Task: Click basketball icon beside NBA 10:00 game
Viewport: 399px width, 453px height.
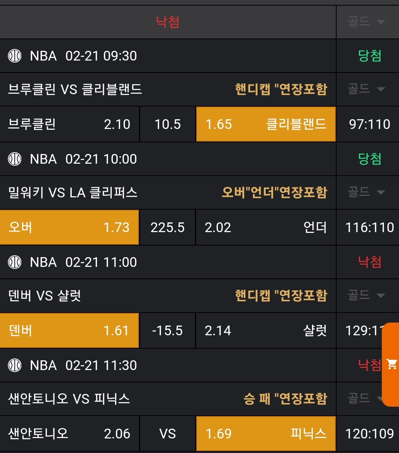Action: pos(15,159)
